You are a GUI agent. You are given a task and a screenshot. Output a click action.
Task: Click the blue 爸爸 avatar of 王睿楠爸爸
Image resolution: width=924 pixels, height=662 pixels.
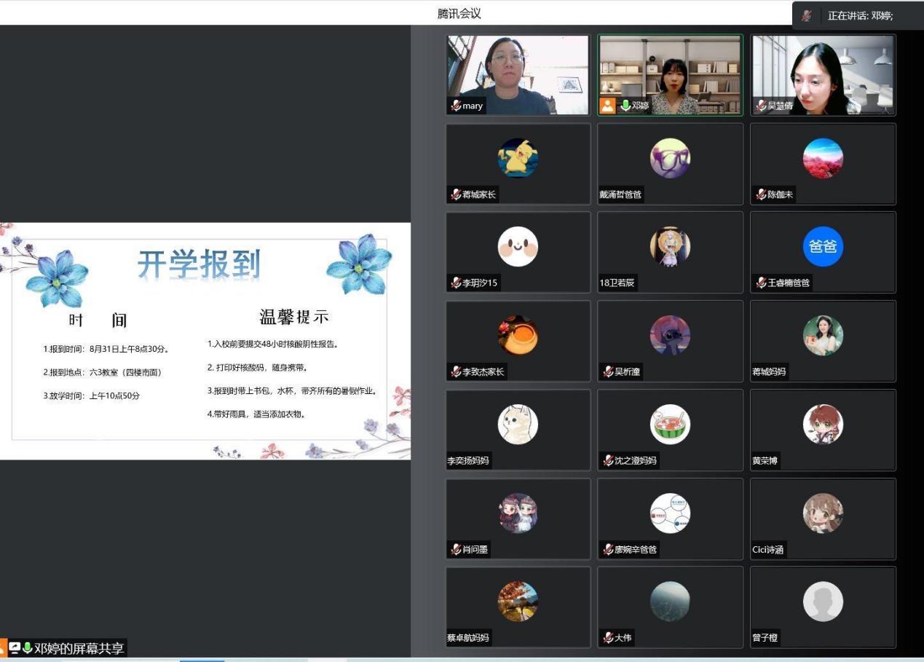[823, 246]
